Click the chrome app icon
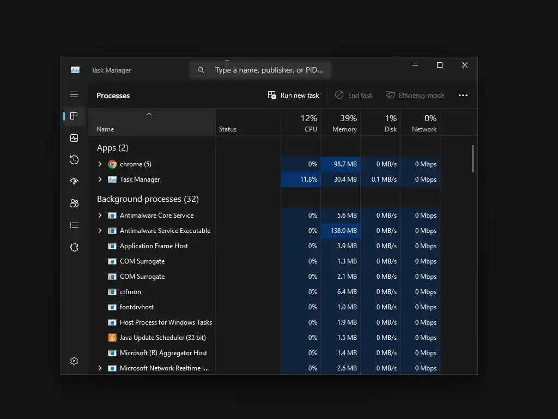Viewport: 558px width, 419px height. click(112, 164)
